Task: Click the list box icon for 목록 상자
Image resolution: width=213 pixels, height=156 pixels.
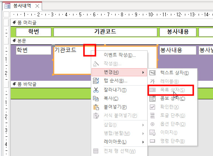Action: (152, 90)
